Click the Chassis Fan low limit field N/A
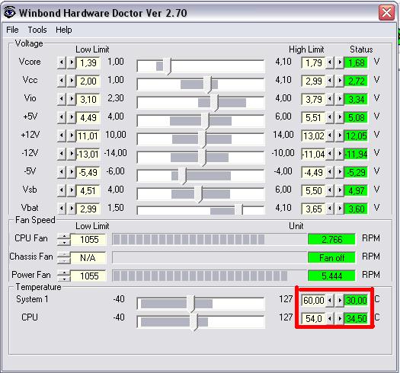Image resolution: width=400 pixels, height=373 pixels. [x=88, y=258]
